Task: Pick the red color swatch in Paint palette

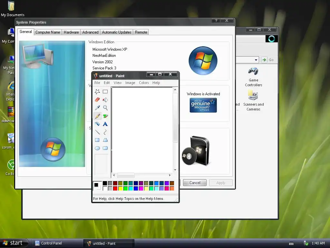Action: point(115,188)
